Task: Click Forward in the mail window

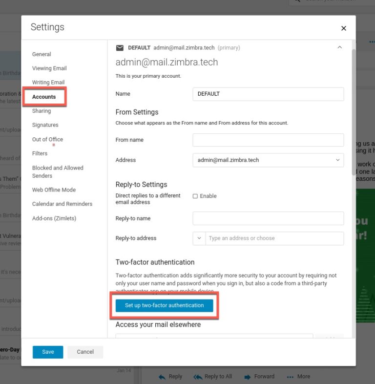Action: click(264, 376)
